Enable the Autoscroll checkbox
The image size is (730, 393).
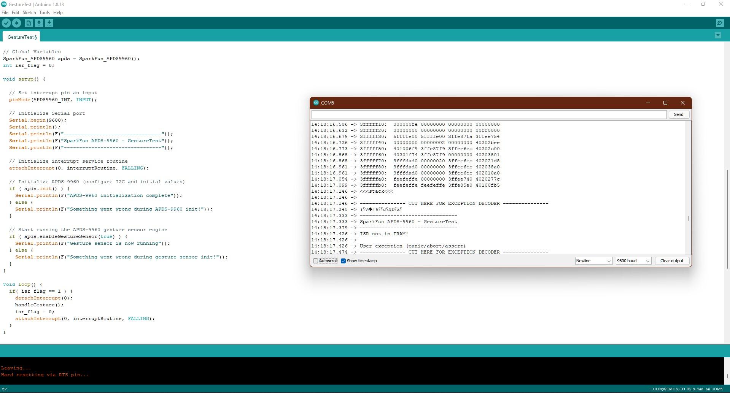click(315, 261)
